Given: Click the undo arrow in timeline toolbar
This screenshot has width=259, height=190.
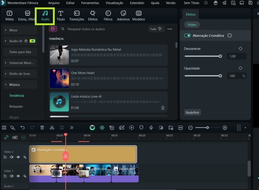Looking at the screenshot, I should coord(23,128).
